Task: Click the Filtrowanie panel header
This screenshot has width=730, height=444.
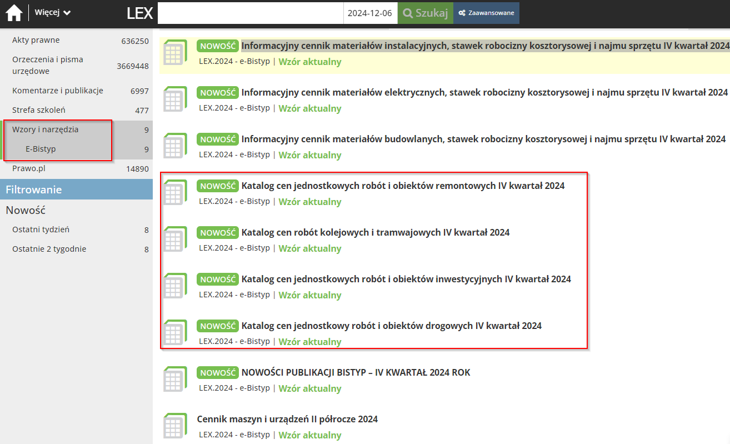Action: tap(76, 189)
